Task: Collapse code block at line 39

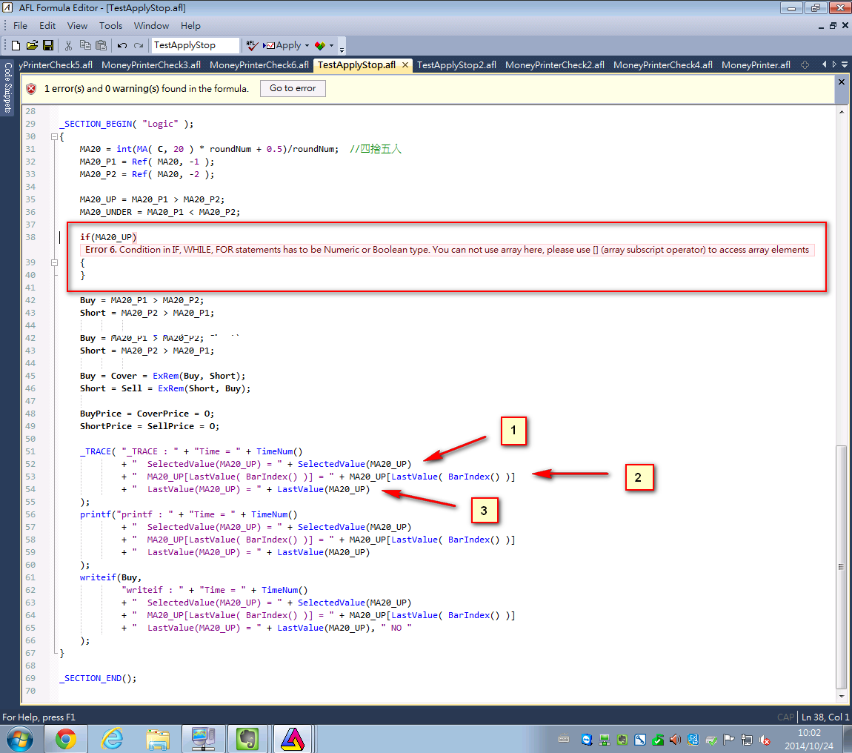Action: (54, 262)
